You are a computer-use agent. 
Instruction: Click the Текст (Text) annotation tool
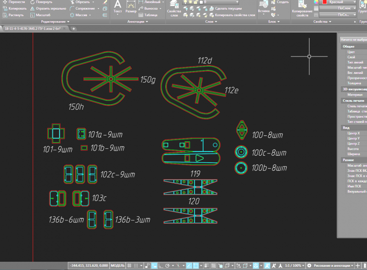(117, 7)
